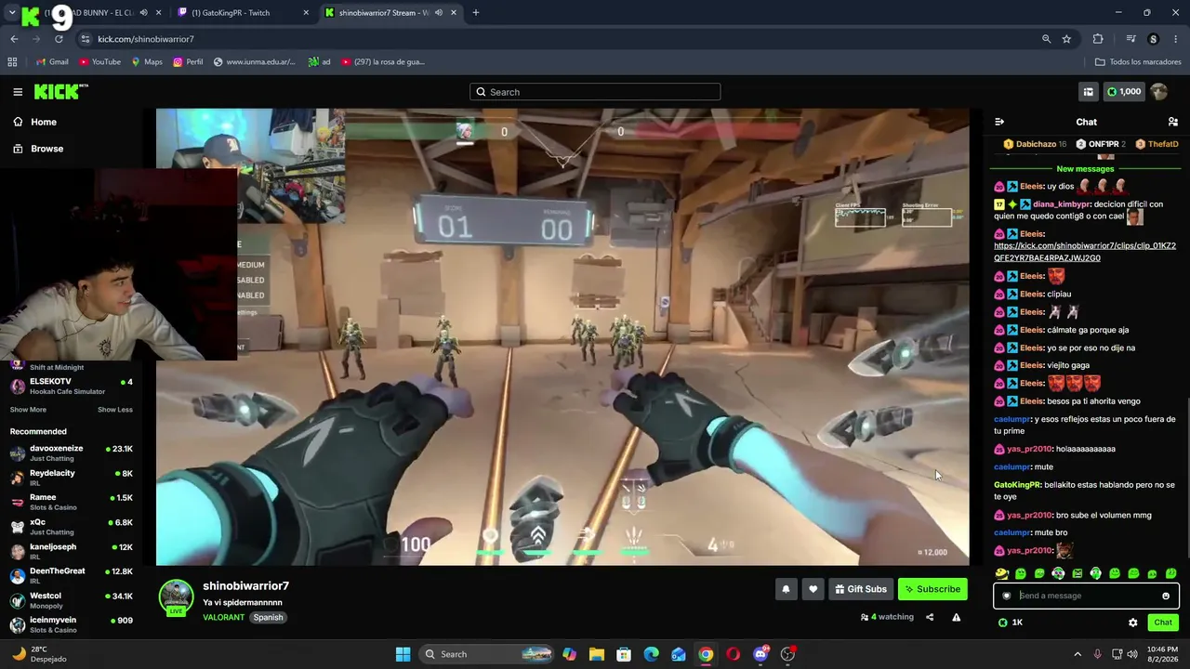Open the Maps bookmark
Screen dimensions: 1190x669
point(147,62)
